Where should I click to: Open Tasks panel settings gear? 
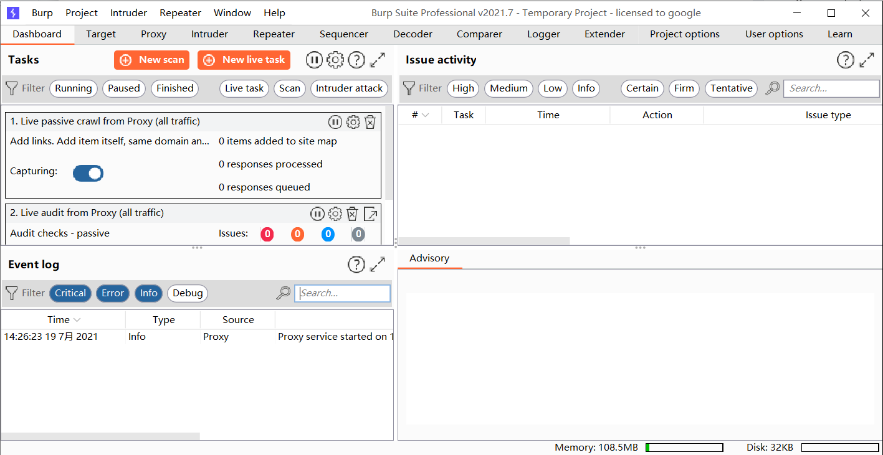(x=335, y=60)
